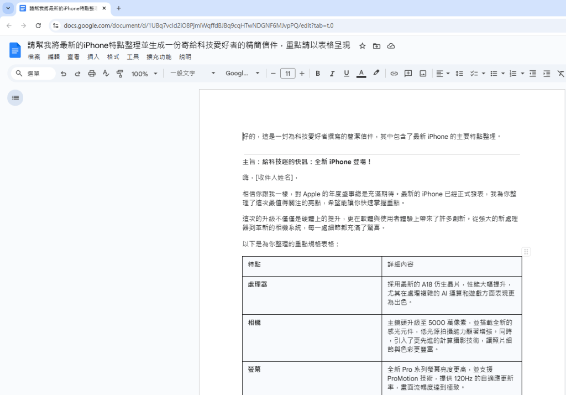Toggle italic formatting
The image size is (566, 395).
click(332, 74)
